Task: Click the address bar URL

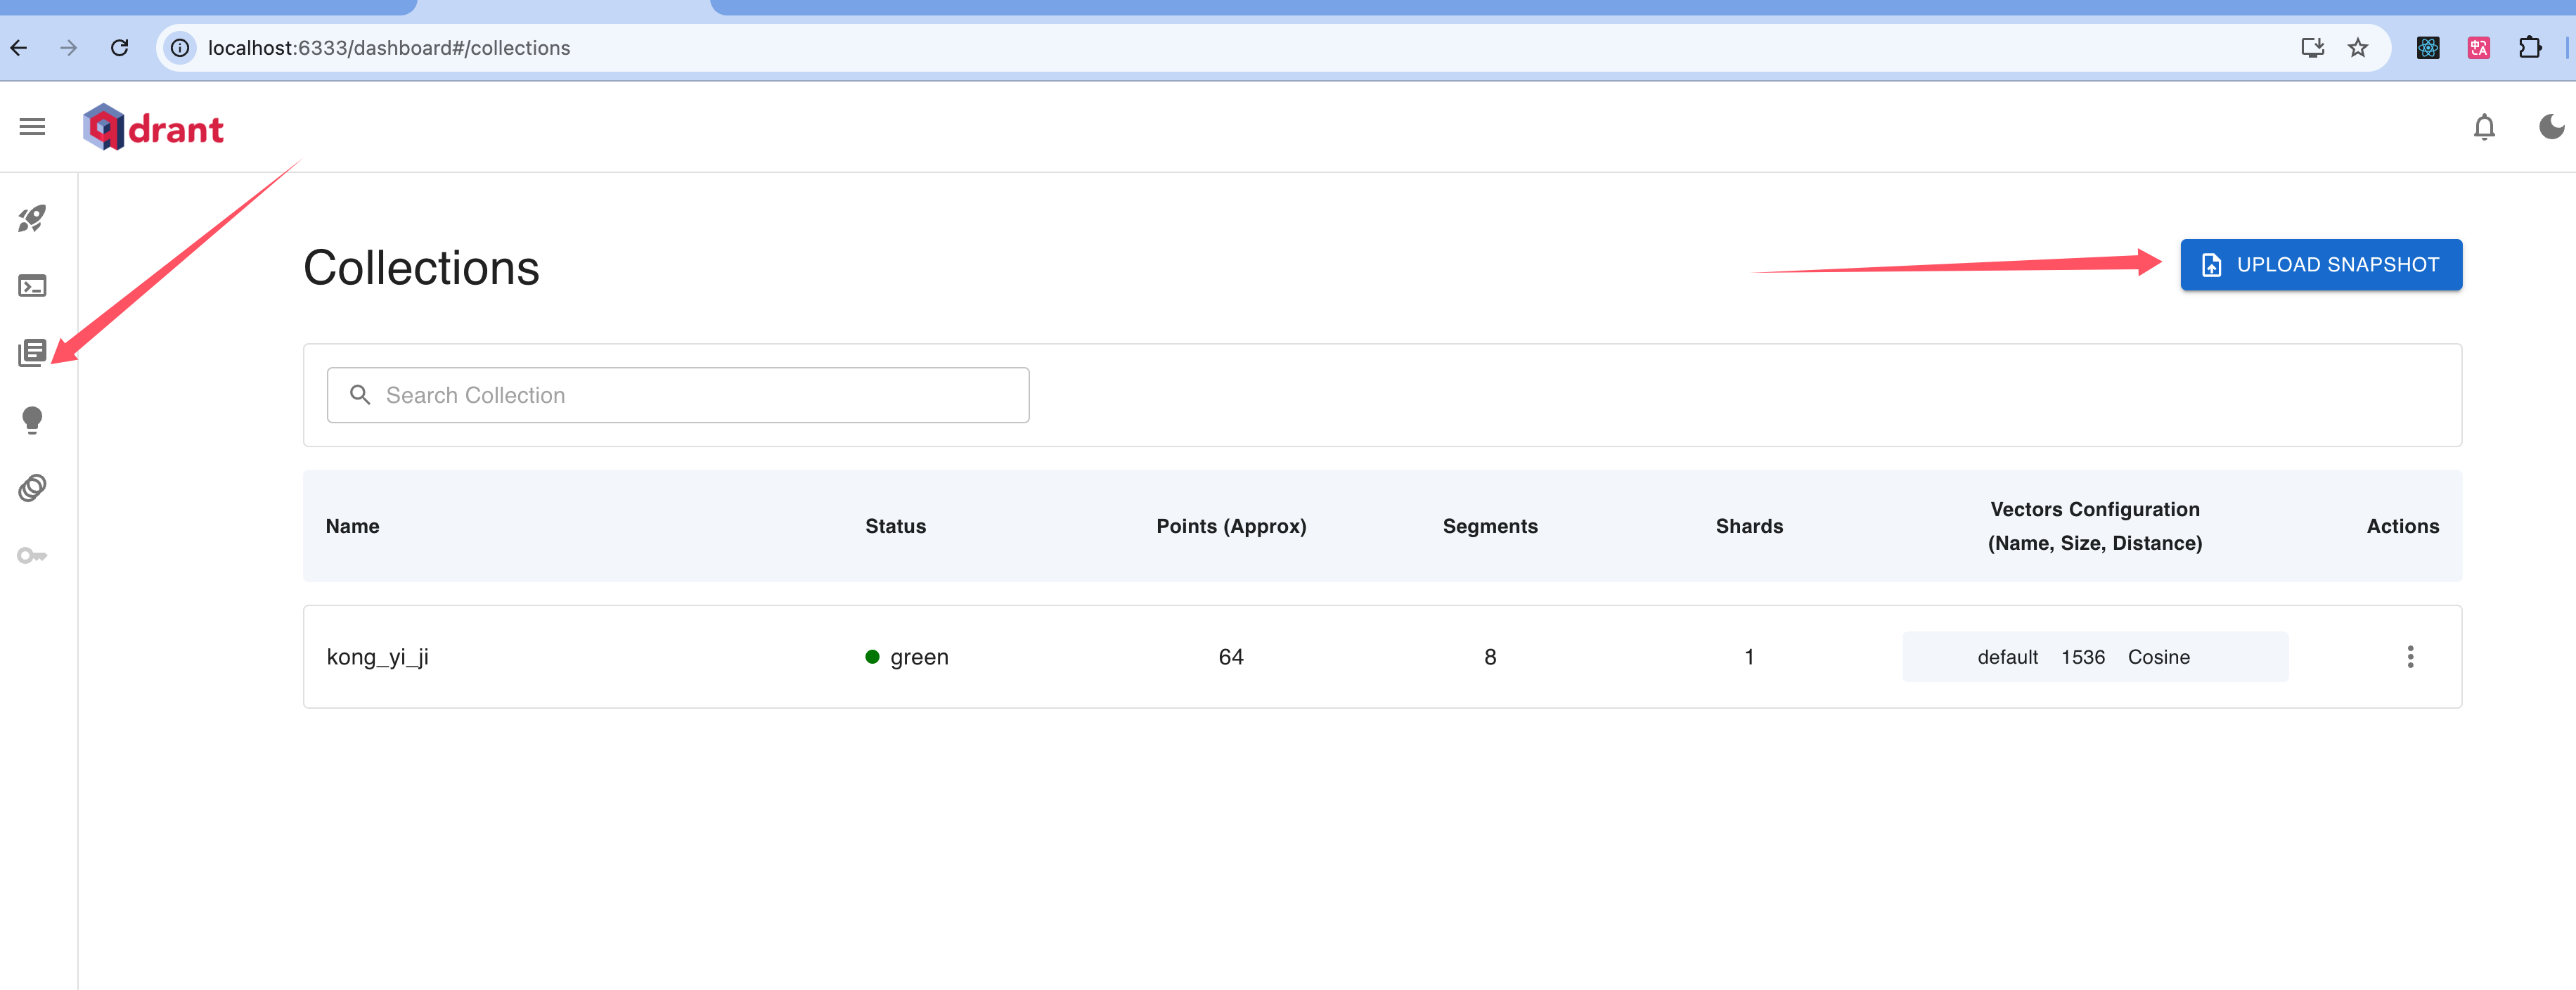Action: click(x=389, y=48)
